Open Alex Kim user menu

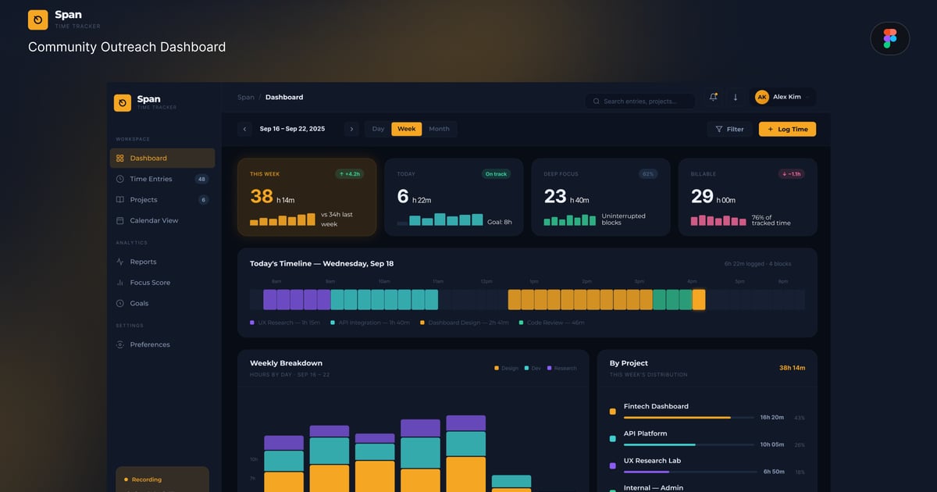(x=783, y=97)
